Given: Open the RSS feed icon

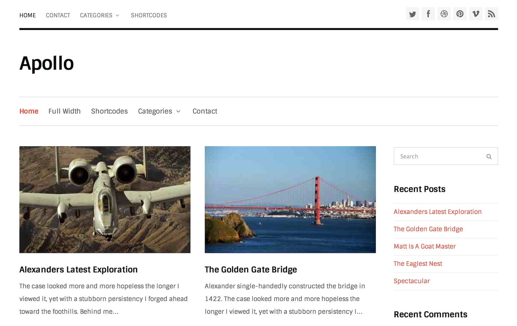Looking at the screenshot, I should (x=491, y=14).
